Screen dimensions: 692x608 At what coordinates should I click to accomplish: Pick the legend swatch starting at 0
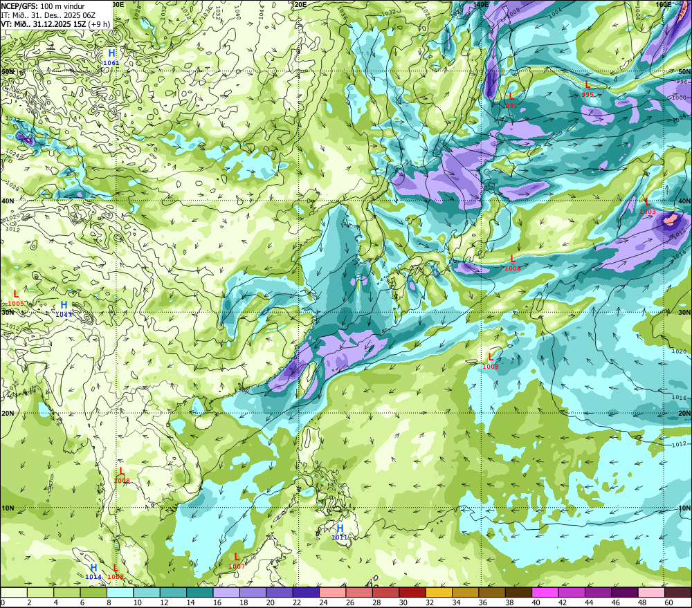(x=14, y=592)
